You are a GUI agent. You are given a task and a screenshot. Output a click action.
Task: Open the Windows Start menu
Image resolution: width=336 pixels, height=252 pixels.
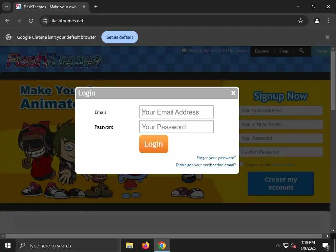(x=8, y=245)
